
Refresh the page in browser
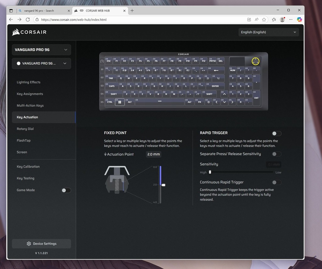[x=28, y=20]
